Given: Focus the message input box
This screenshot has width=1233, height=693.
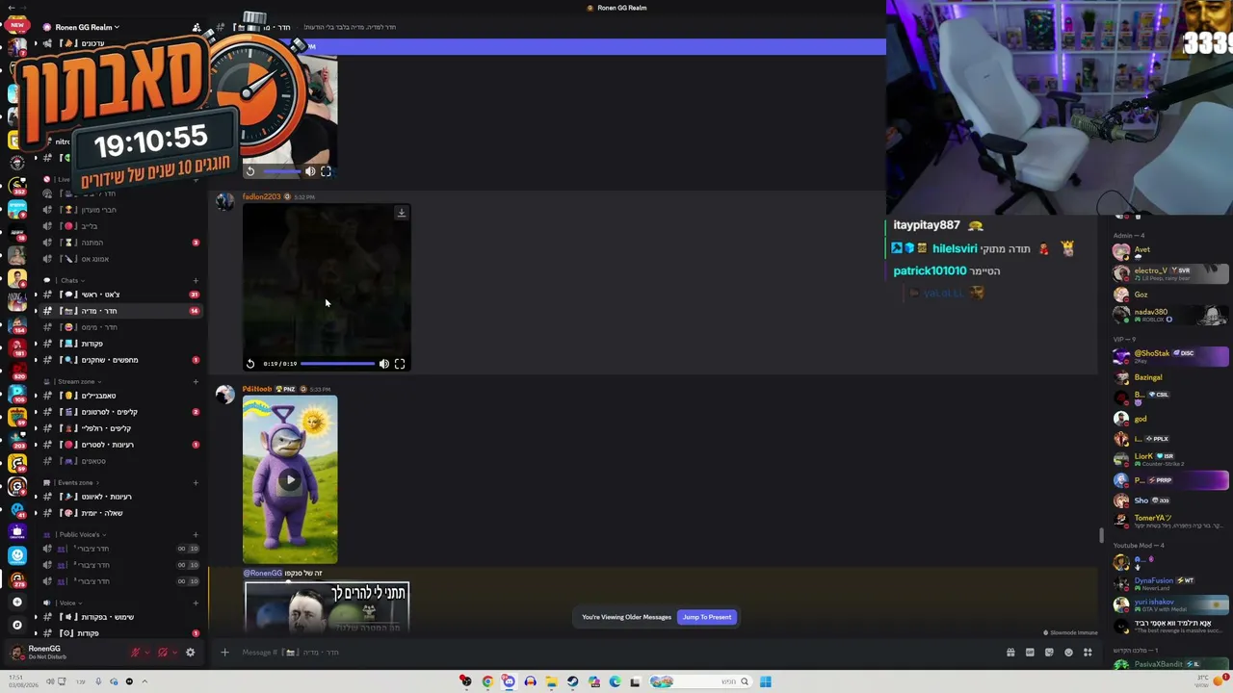Looking at the screenshot, I should (x=616, y=653).
